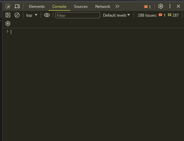Click in the Filter text field
Image resolution: width=184 pixels, height=141 pixels.
click(78, 15)
